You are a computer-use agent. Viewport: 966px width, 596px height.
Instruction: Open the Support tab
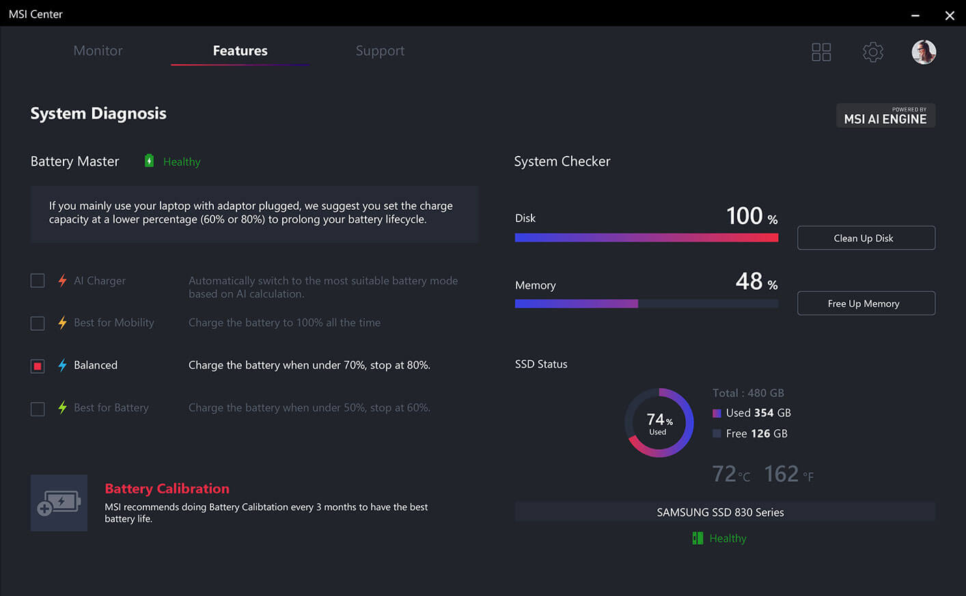click(380, 51)
